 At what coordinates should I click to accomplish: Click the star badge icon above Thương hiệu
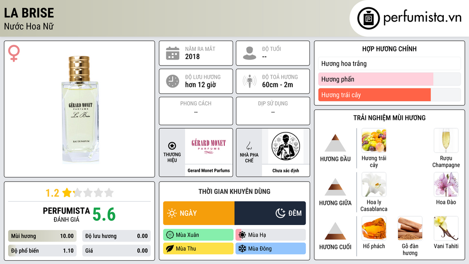[x=172, y=146]
